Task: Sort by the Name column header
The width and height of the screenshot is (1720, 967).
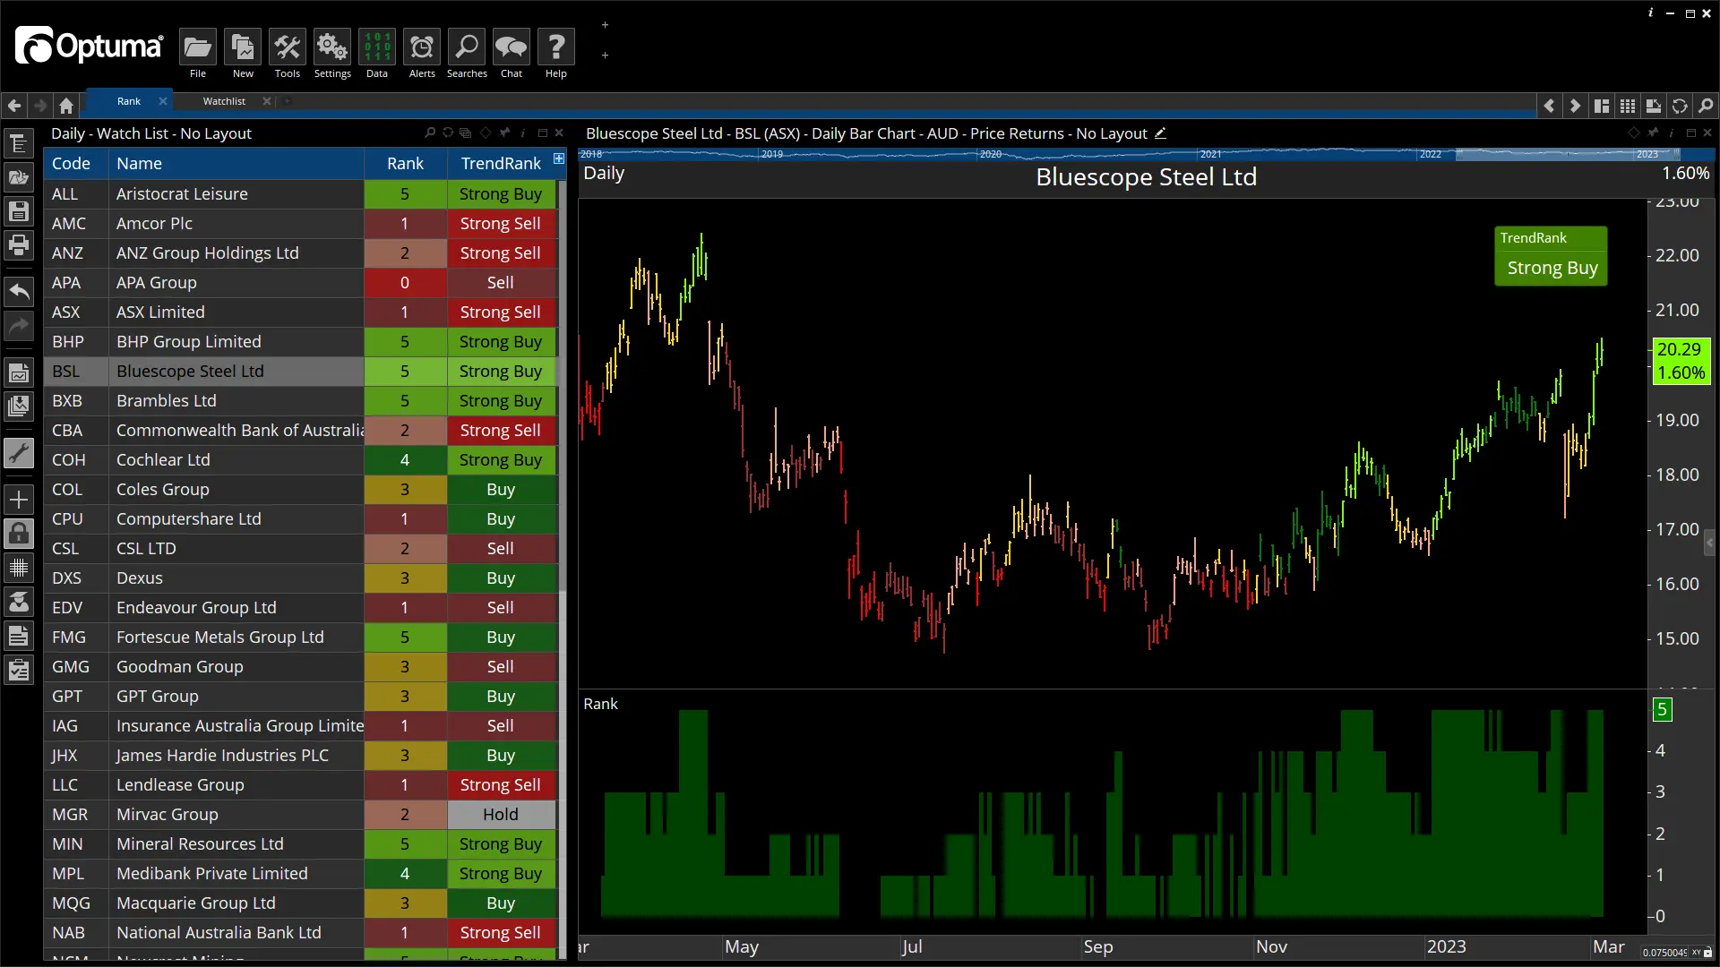Action: 236,163
